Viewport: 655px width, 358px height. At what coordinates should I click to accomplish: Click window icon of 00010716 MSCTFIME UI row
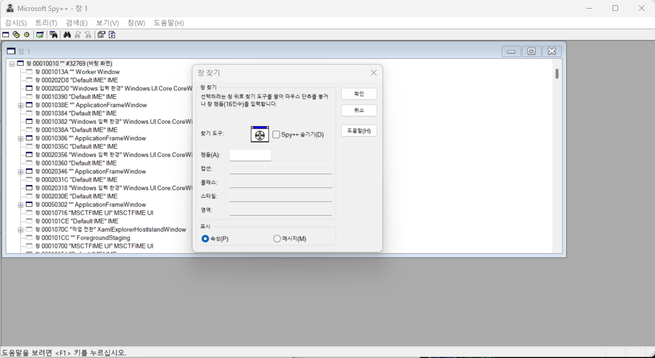pos(29,213)
